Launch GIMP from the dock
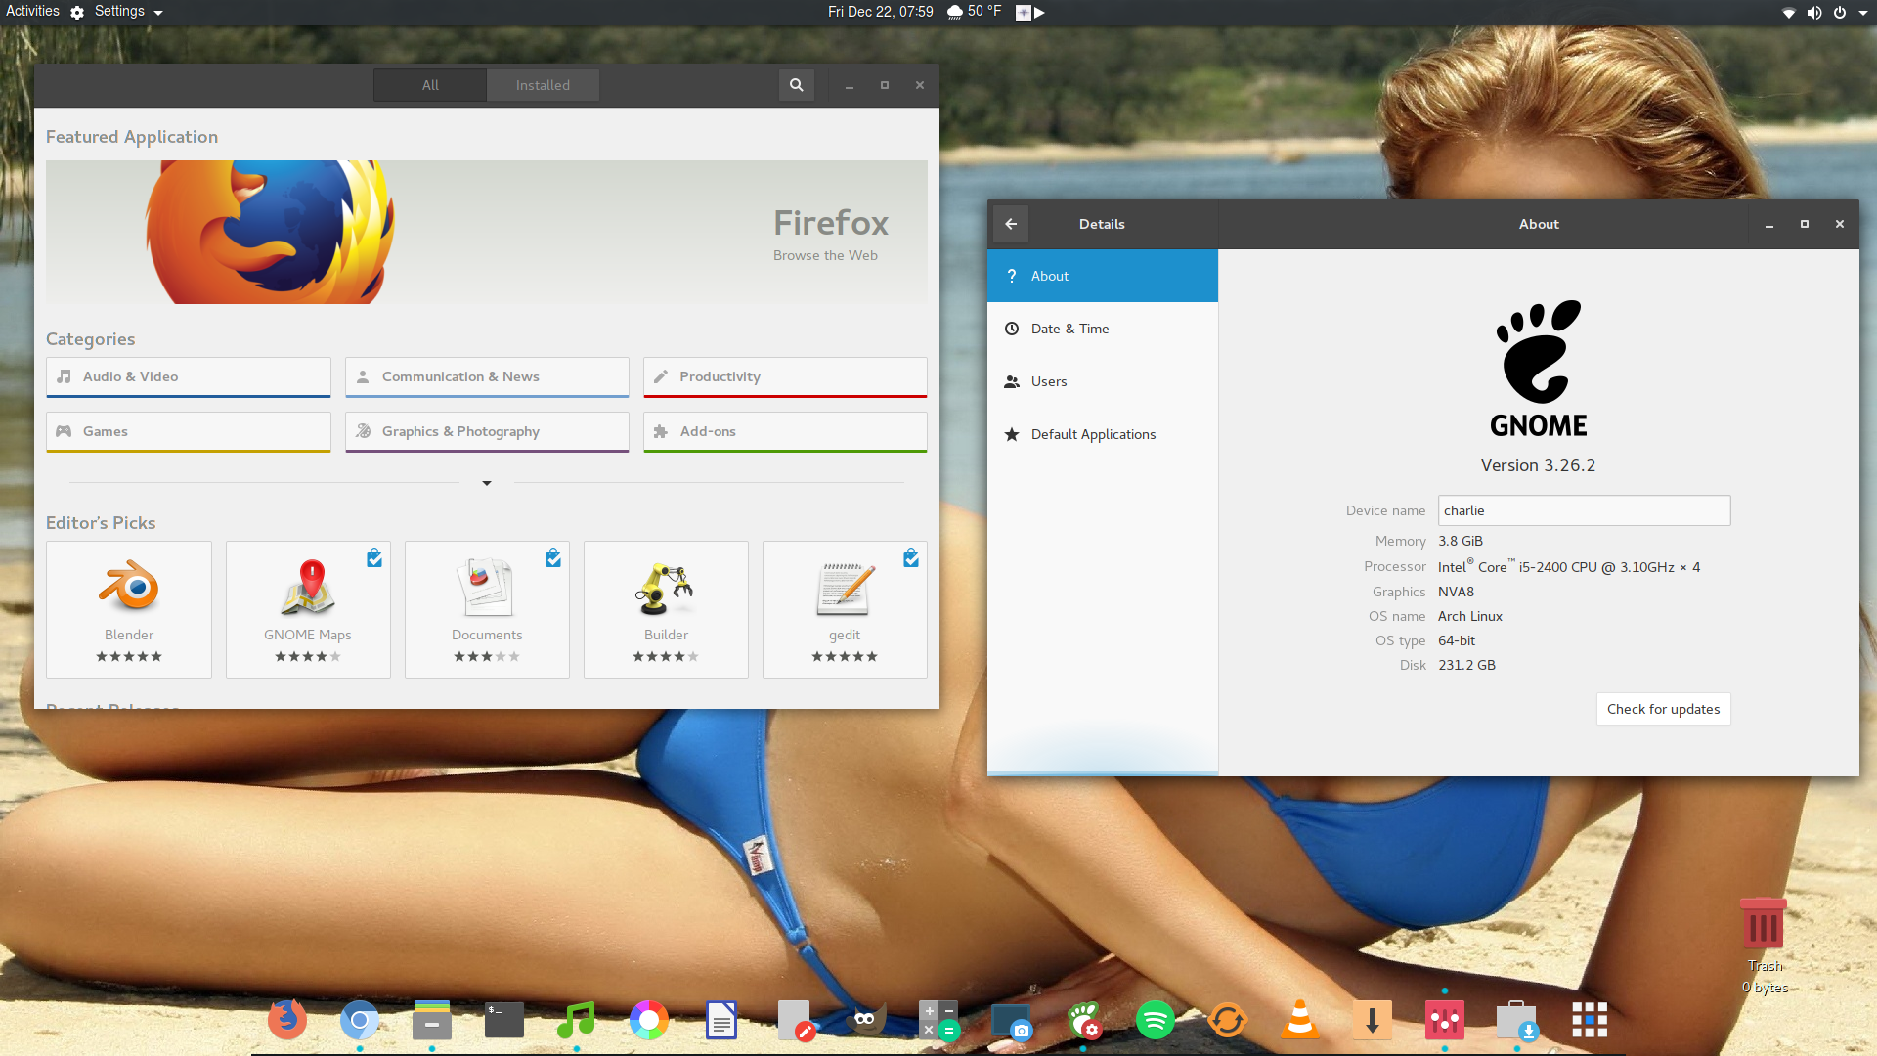The height and width of the screenshot is (1056, 1877). [x=866, y=1020]
